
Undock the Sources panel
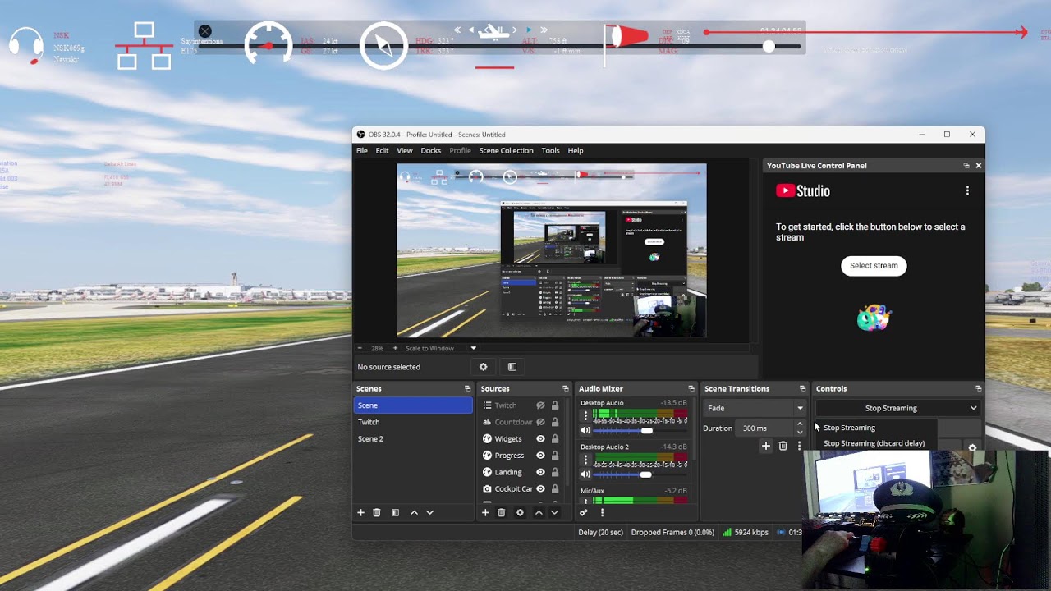point(565,389)
